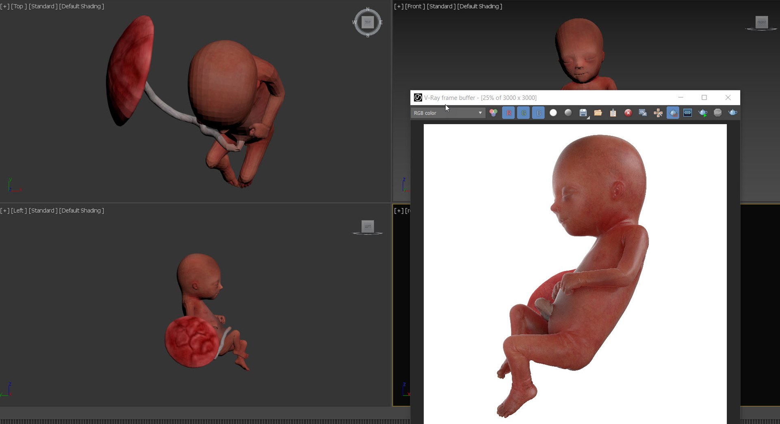Copy render to clipboard in V-Ray frame buffer
The image size is (780, 424).
(x=613, y=113)
